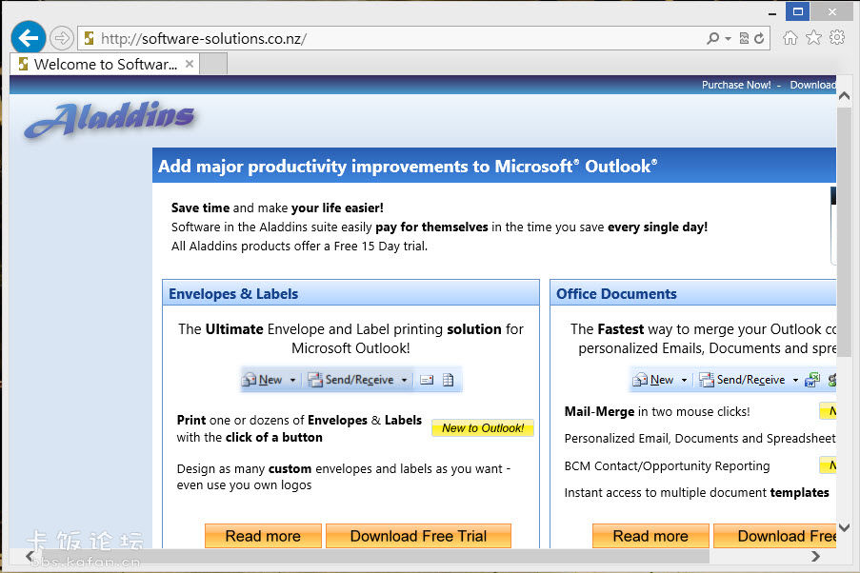Click 'Read more' under Office Documents

click(x=650, y=536)
